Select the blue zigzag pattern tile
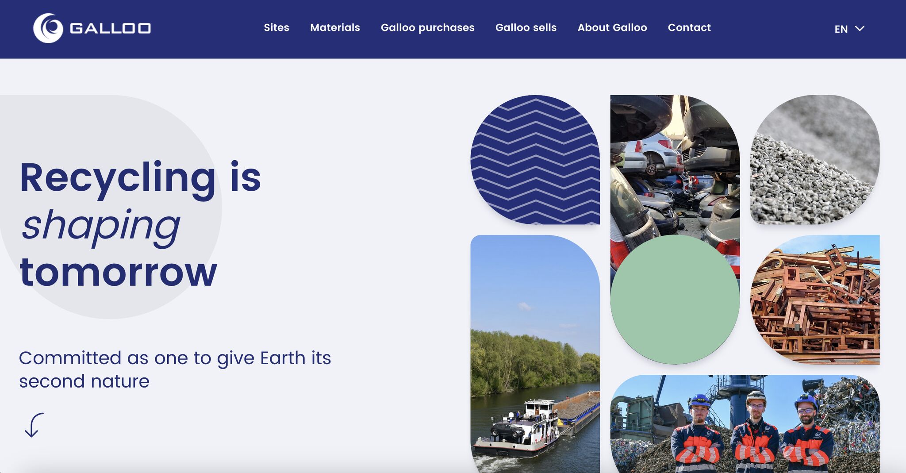 (x=535, y=159)
